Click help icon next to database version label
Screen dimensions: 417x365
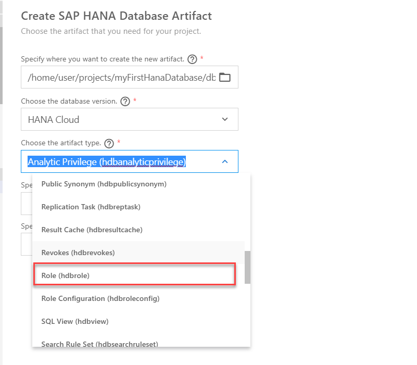coord(125,102)
